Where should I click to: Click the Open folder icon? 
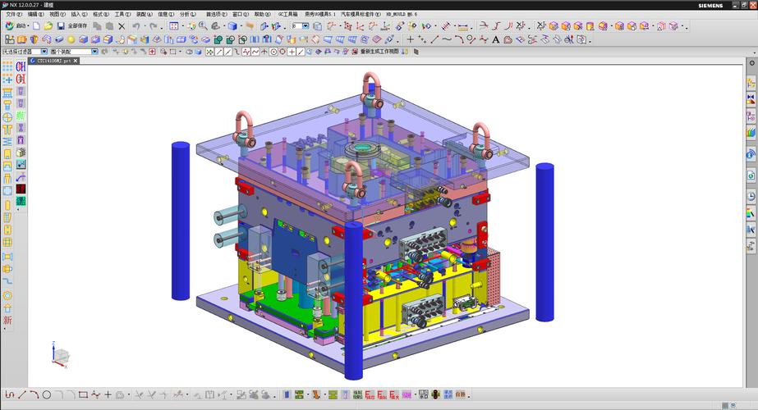[x=48, y=26]
